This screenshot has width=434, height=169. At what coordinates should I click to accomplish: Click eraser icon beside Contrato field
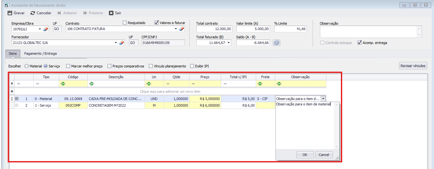tap(181, 29)
